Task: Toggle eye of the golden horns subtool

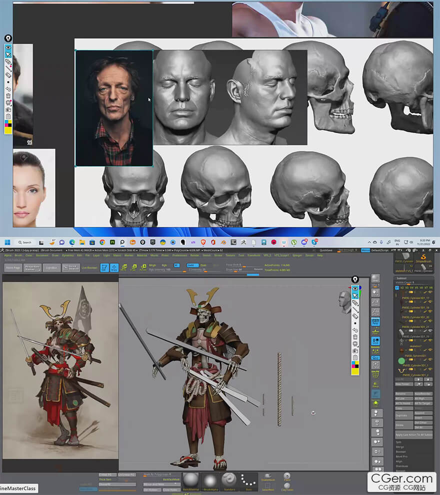Action: [x=430, y=369]
